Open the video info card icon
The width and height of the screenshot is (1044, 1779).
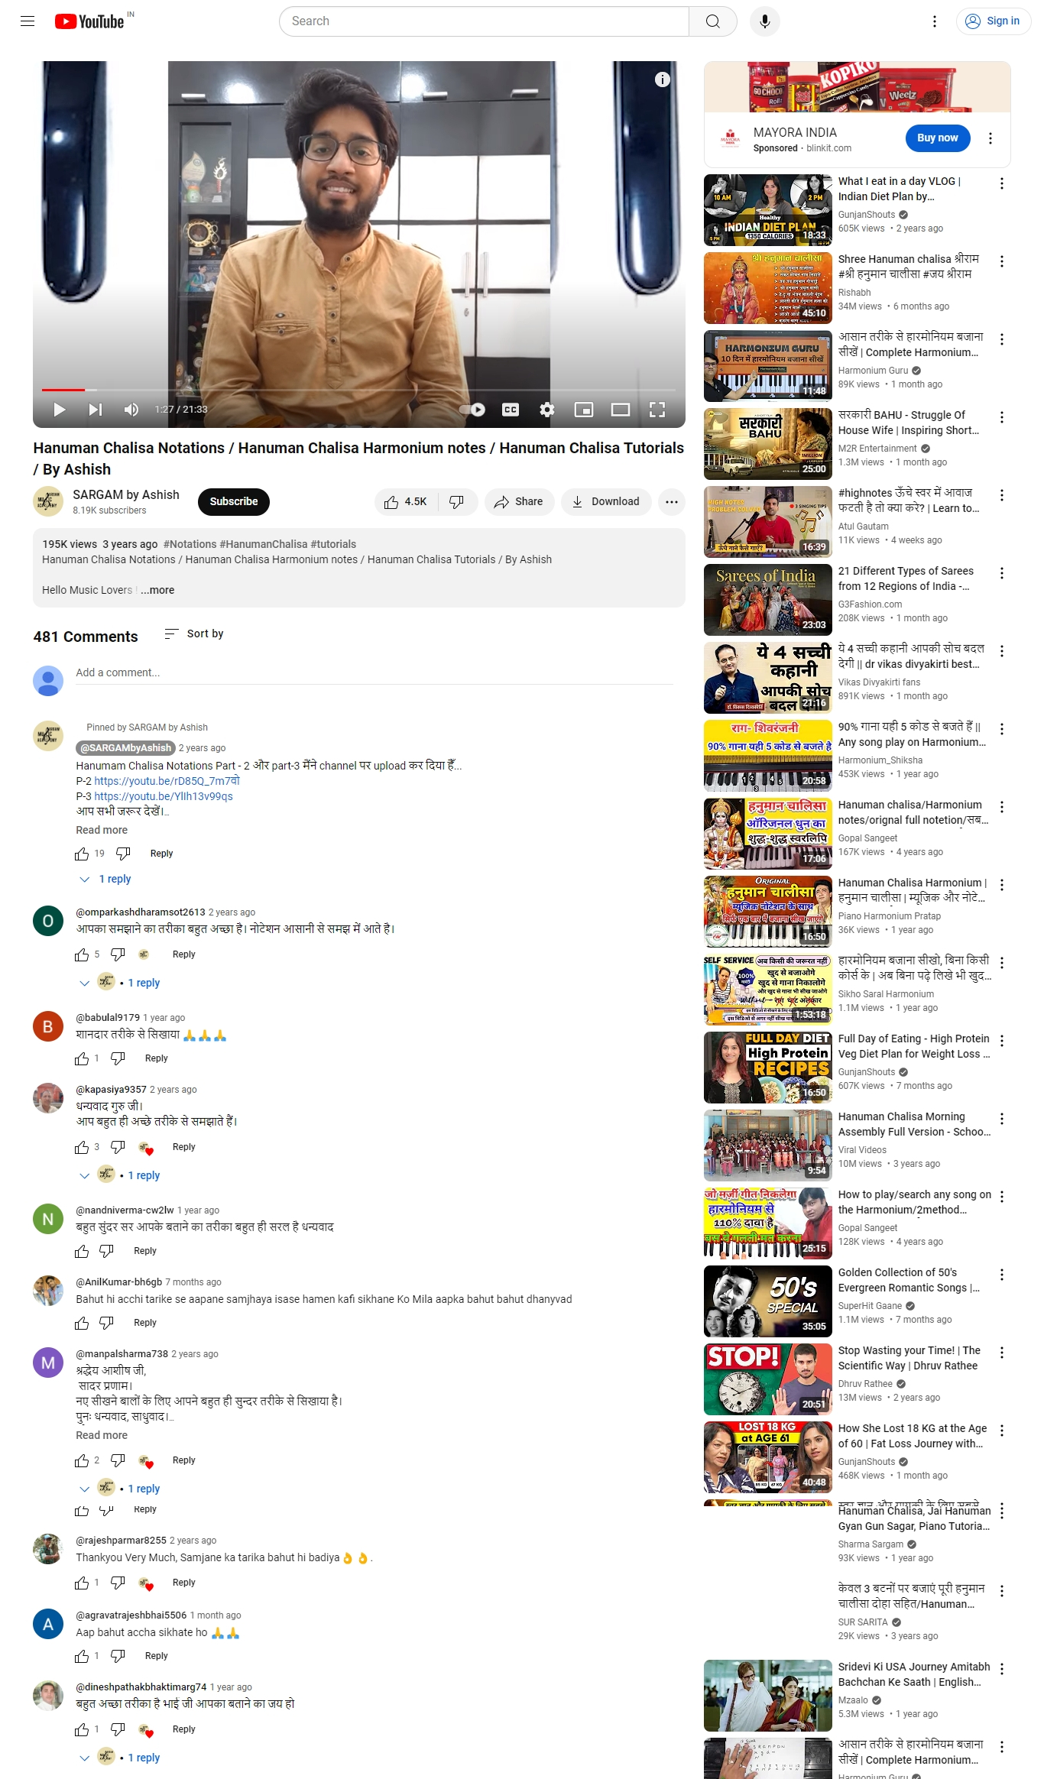tap(663, 79)
